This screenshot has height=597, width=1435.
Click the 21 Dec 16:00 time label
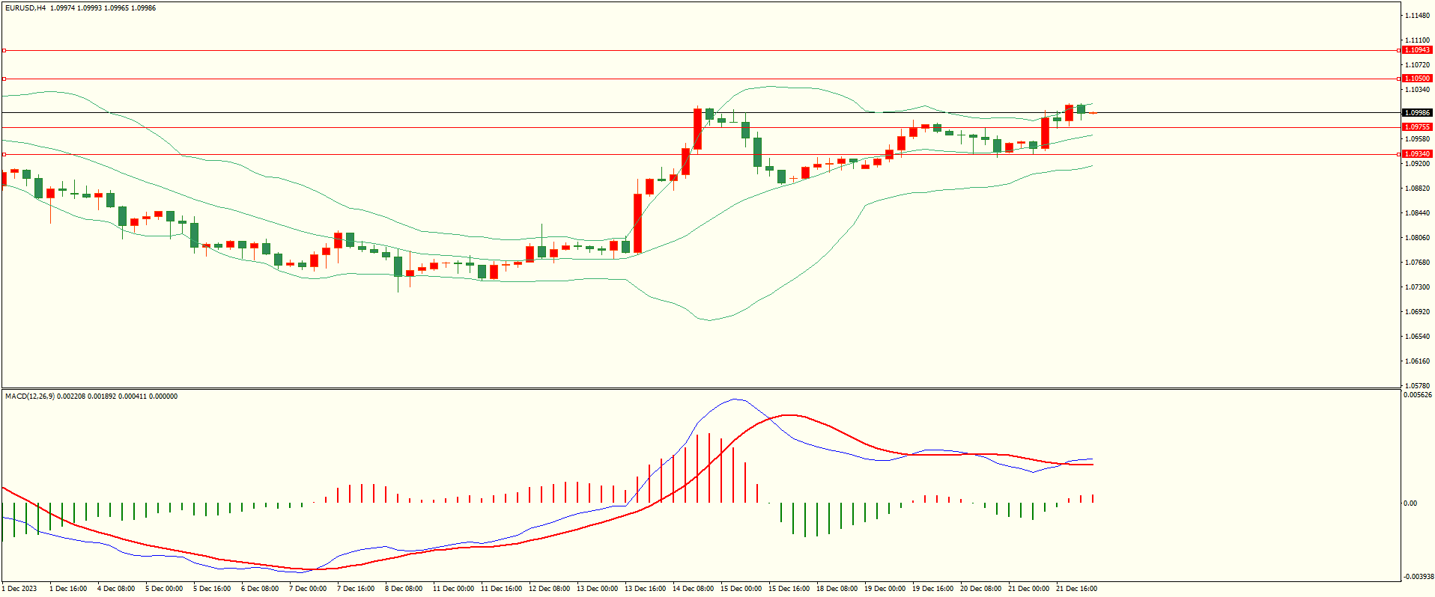click(x=1076, y=589)
